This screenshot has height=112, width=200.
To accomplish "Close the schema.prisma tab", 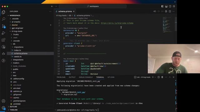I will (x=74, y=12).
